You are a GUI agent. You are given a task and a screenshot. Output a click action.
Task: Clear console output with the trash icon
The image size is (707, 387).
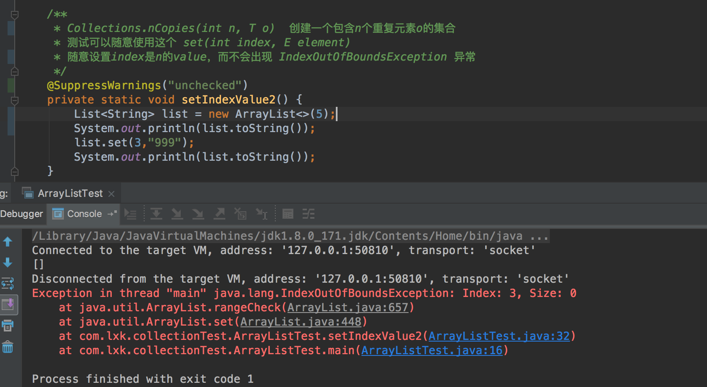pos(8,347)
